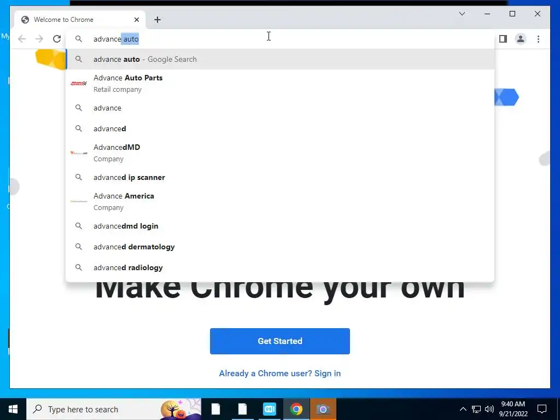Open Chrome's side panel icon
This screenshot has height=420, width=560.
[503, 39]
